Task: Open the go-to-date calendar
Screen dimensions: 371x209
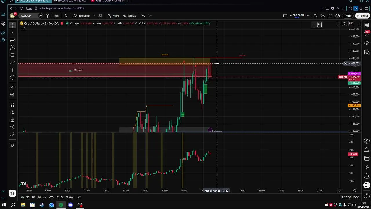Action: coord(79,197)
